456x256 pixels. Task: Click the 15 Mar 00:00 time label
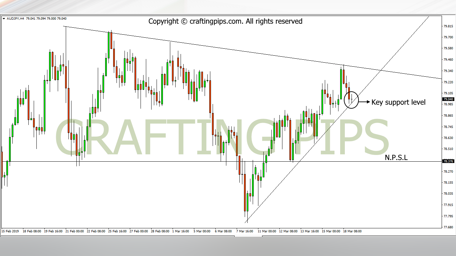coord(331,231)
